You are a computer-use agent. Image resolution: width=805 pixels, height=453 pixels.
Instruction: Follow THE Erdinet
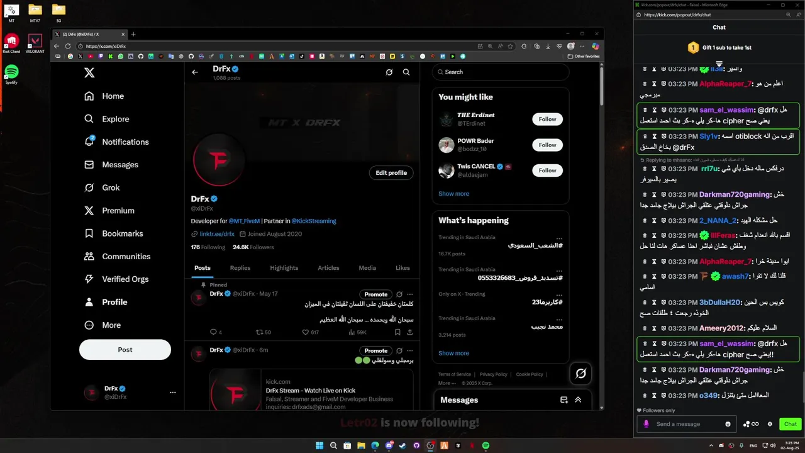[547, 119]
